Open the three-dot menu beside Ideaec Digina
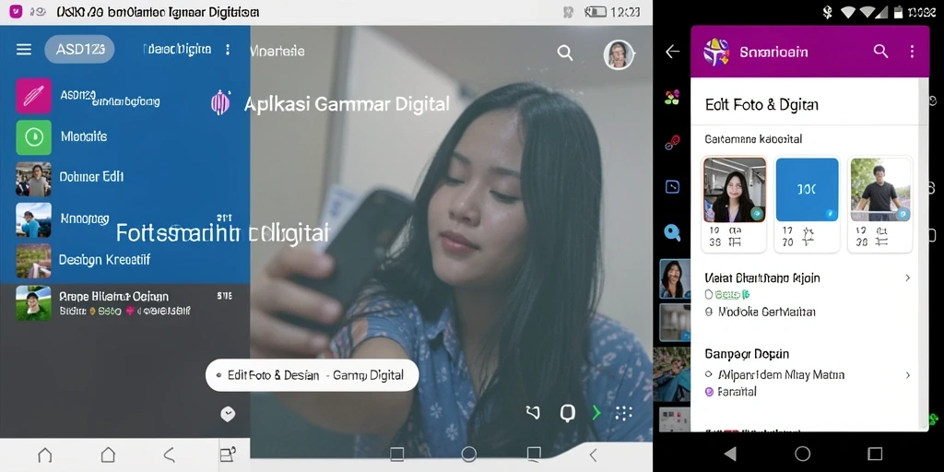 pyautogui.click(x=228, y=50)
